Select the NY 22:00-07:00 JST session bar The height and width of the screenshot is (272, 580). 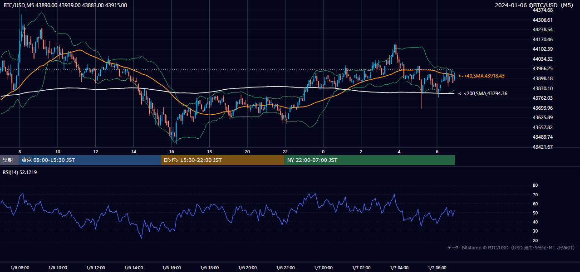click(x=370, y=160)
